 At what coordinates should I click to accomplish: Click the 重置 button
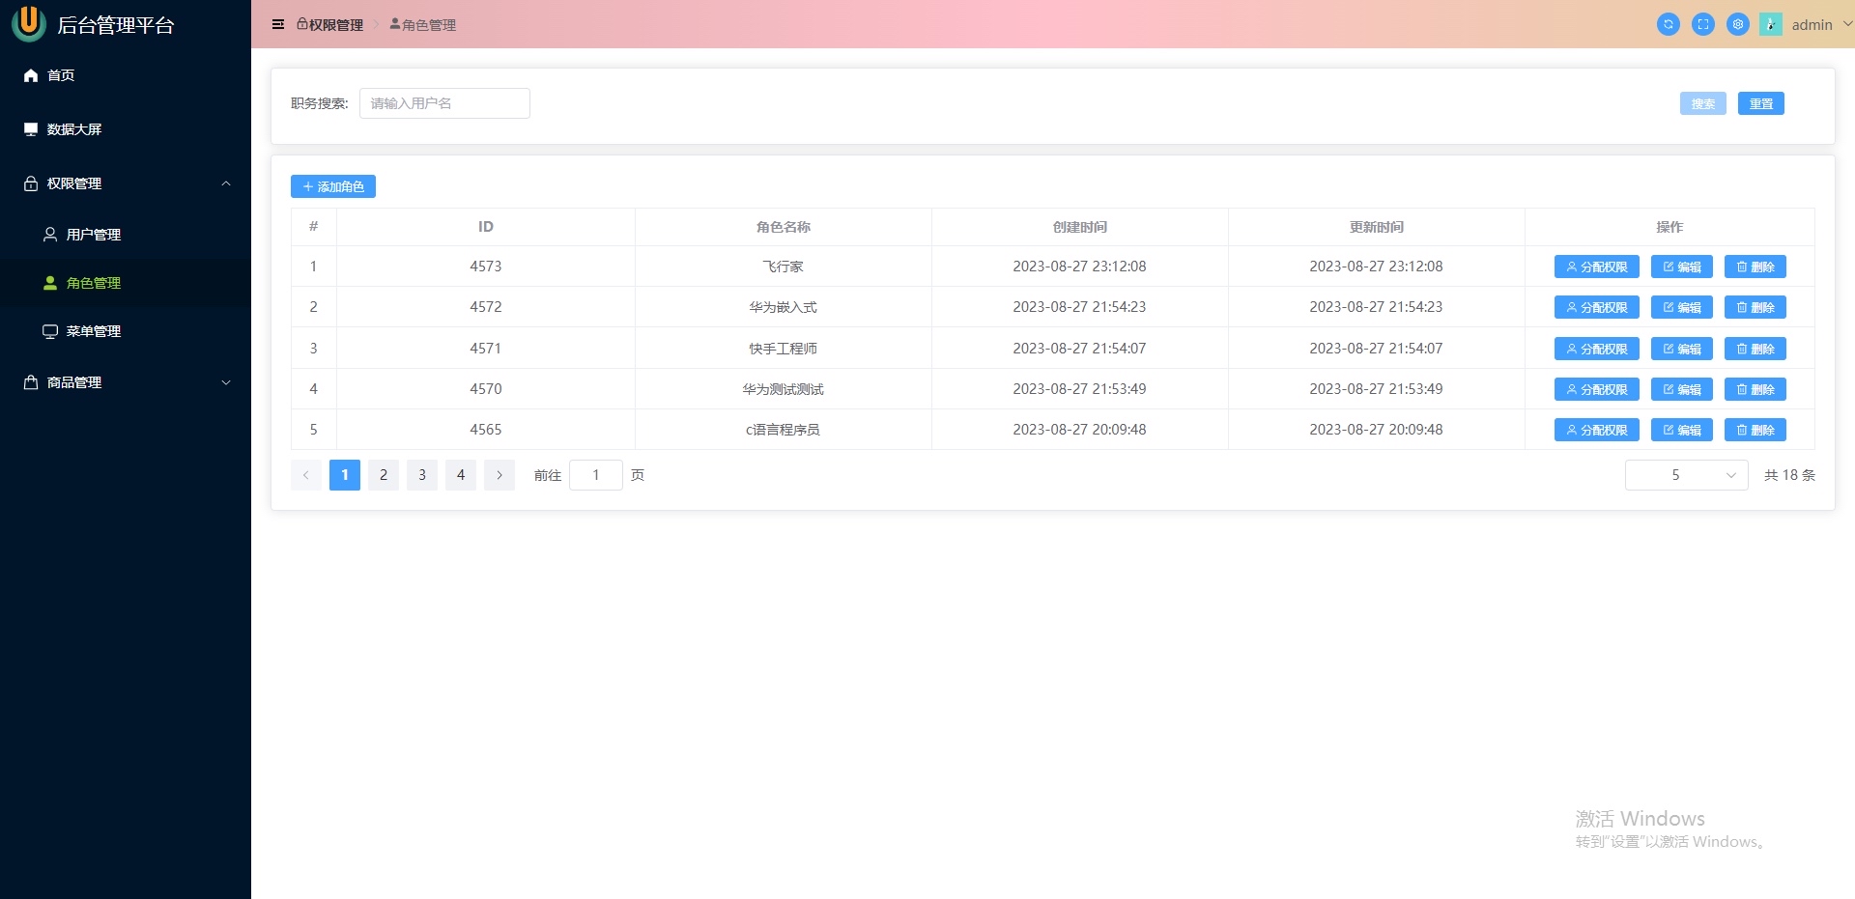(x=1761, y=103)
